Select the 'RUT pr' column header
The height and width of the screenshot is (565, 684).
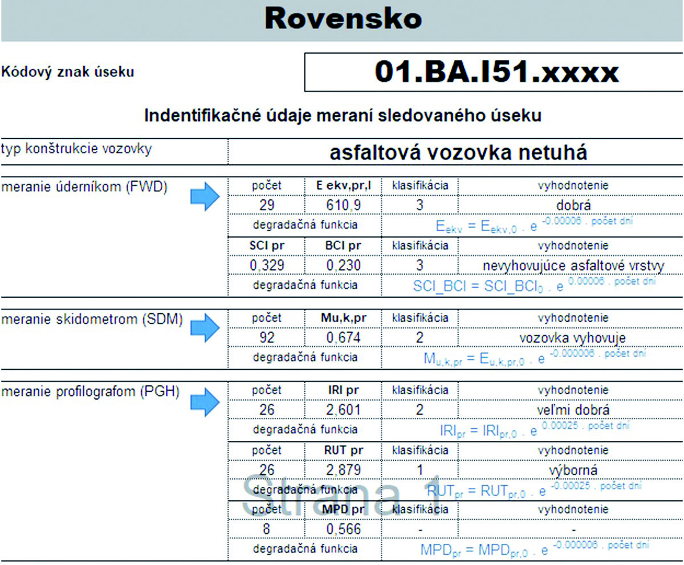pos(343,450)
